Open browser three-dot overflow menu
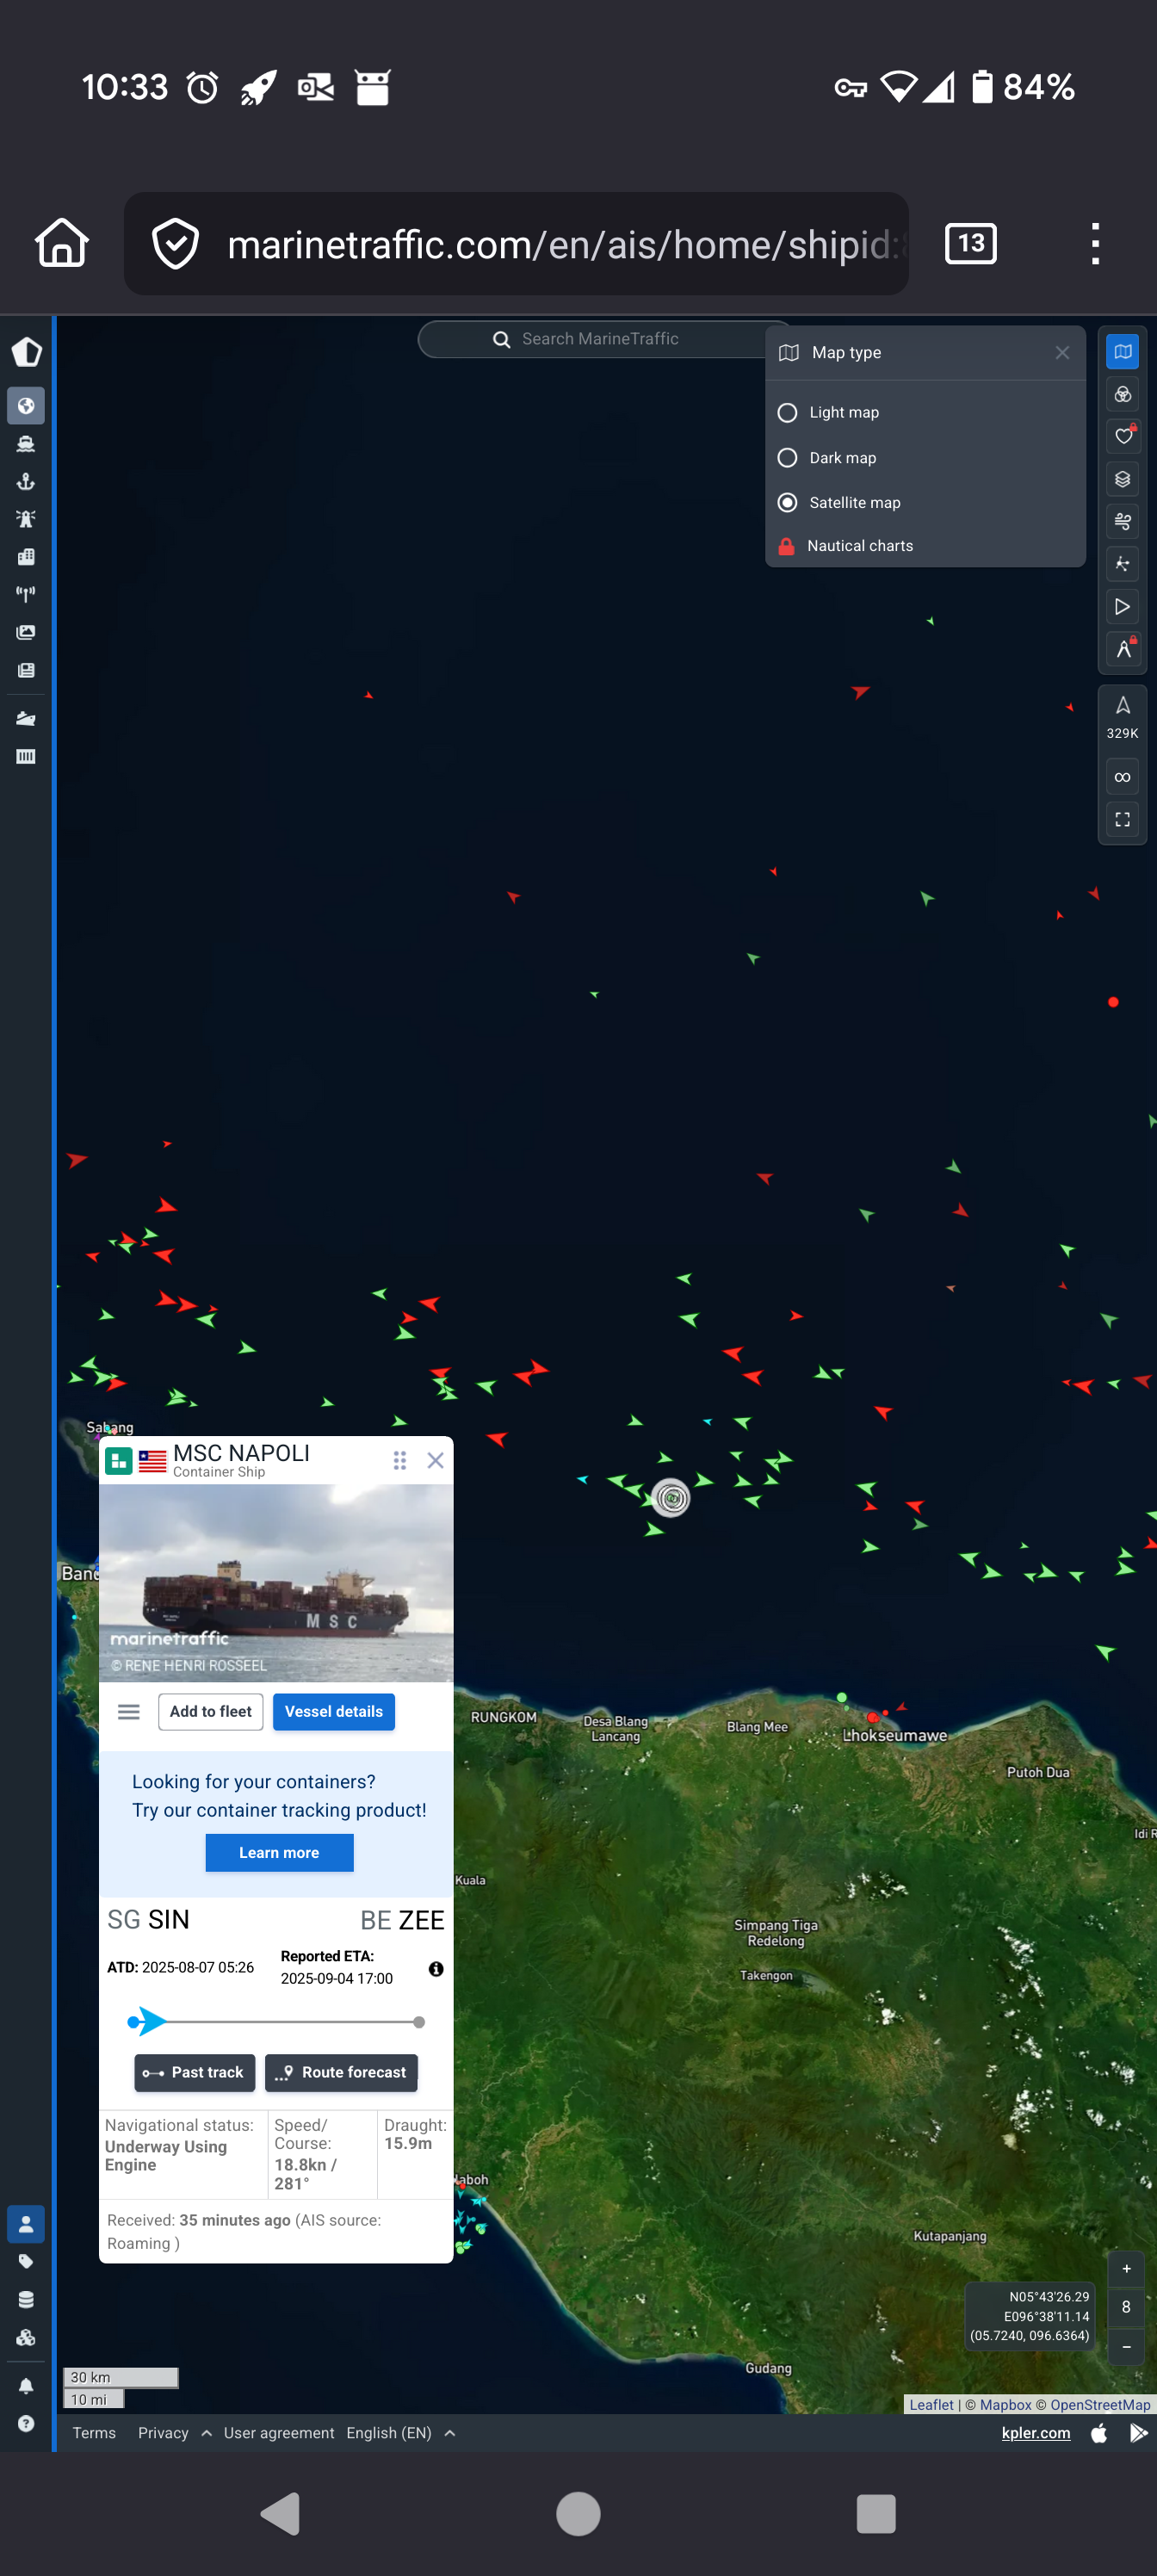The image size is (1157, 2576). pyautogui.click(x=1095, y=244)
